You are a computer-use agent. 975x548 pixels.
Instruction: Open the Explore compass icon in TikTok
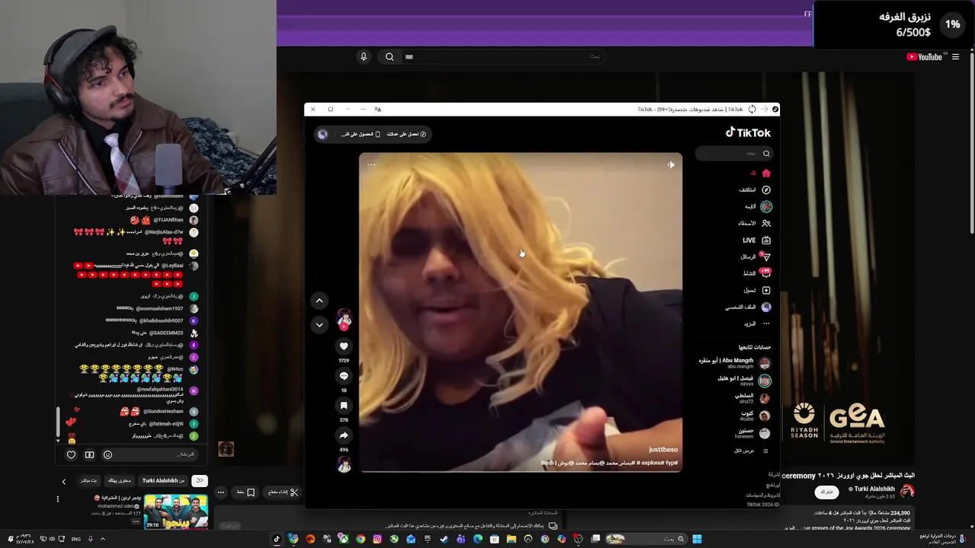(x=766, y=190)
